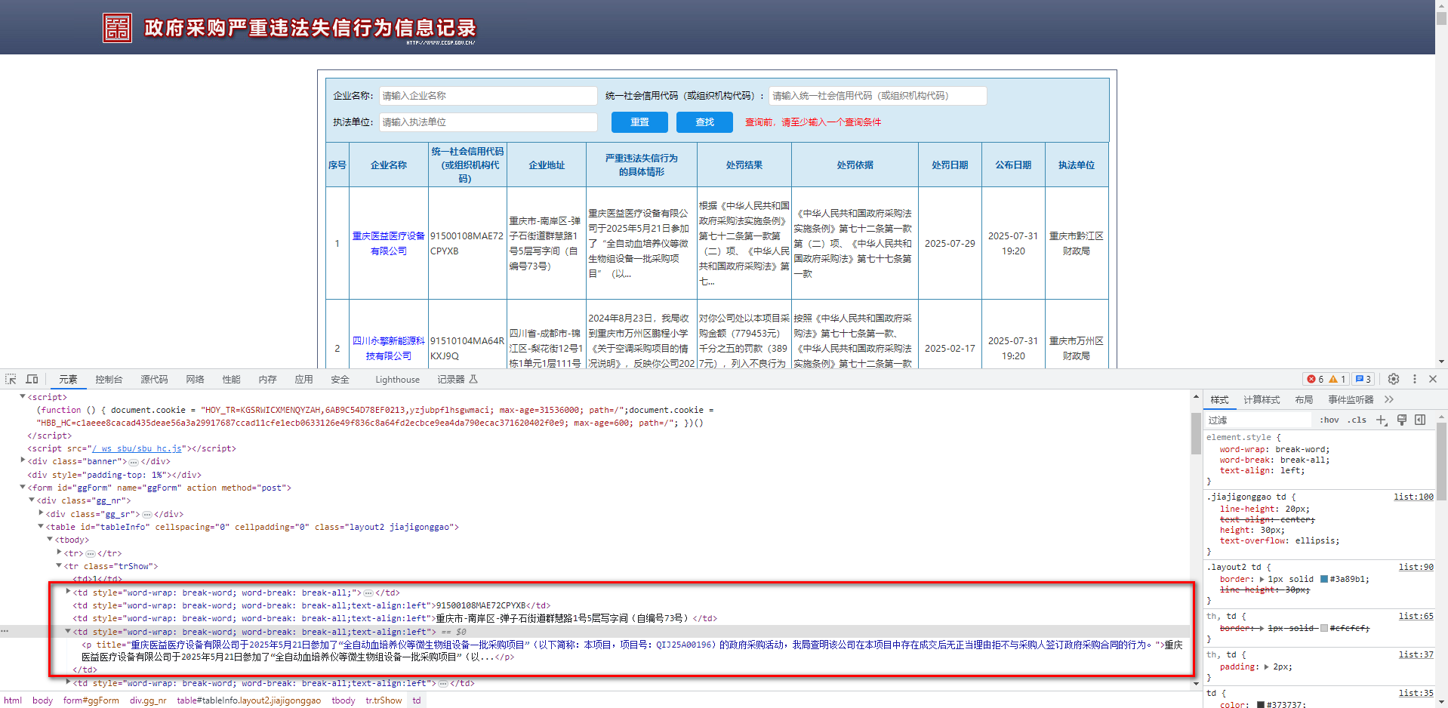Collapse the div gg_nr node
Image resolution: width=1448 pixels, height=708 pixels.
click(x=32, y=500)
